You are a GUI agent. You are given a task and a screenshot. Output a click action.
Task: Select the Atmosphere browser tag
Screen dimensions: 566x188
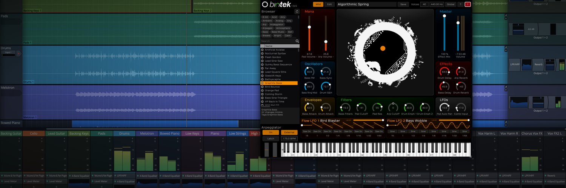click(283, 28)
